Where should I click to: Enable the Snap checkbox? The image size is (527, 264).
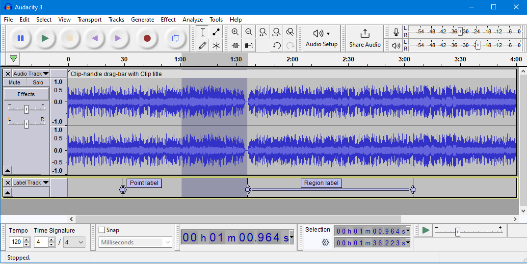102,230
